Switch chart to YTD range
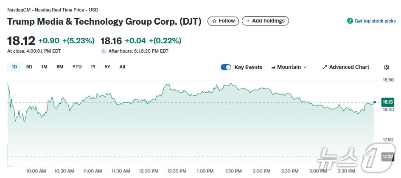The height and width of the screenshot is (178, 401). (77, 67)
